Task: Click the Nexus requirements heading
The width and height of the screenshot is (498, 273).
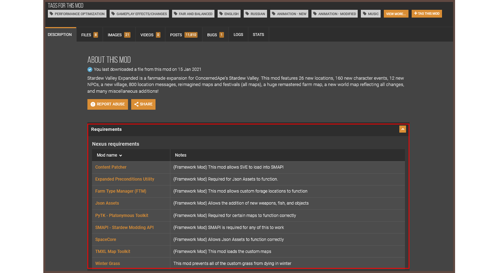Action: tap(116, 144)
